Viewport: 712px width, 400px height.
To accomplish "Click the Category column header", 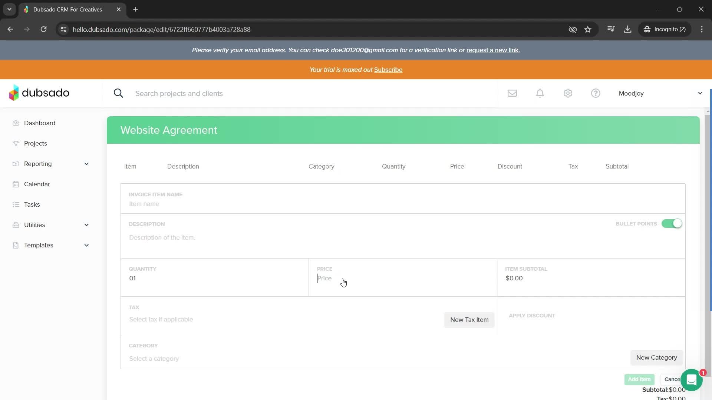I will [x=321, y=166].
